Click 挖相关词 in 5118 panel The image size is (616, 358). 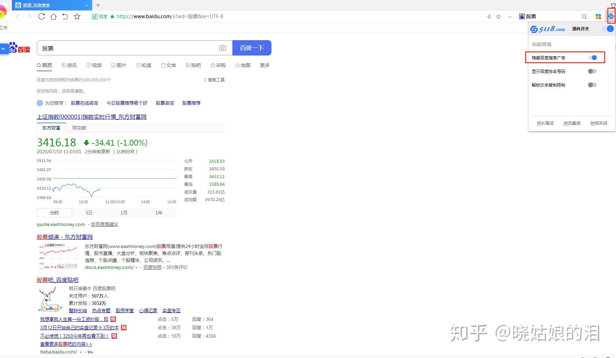pos(599,123)
